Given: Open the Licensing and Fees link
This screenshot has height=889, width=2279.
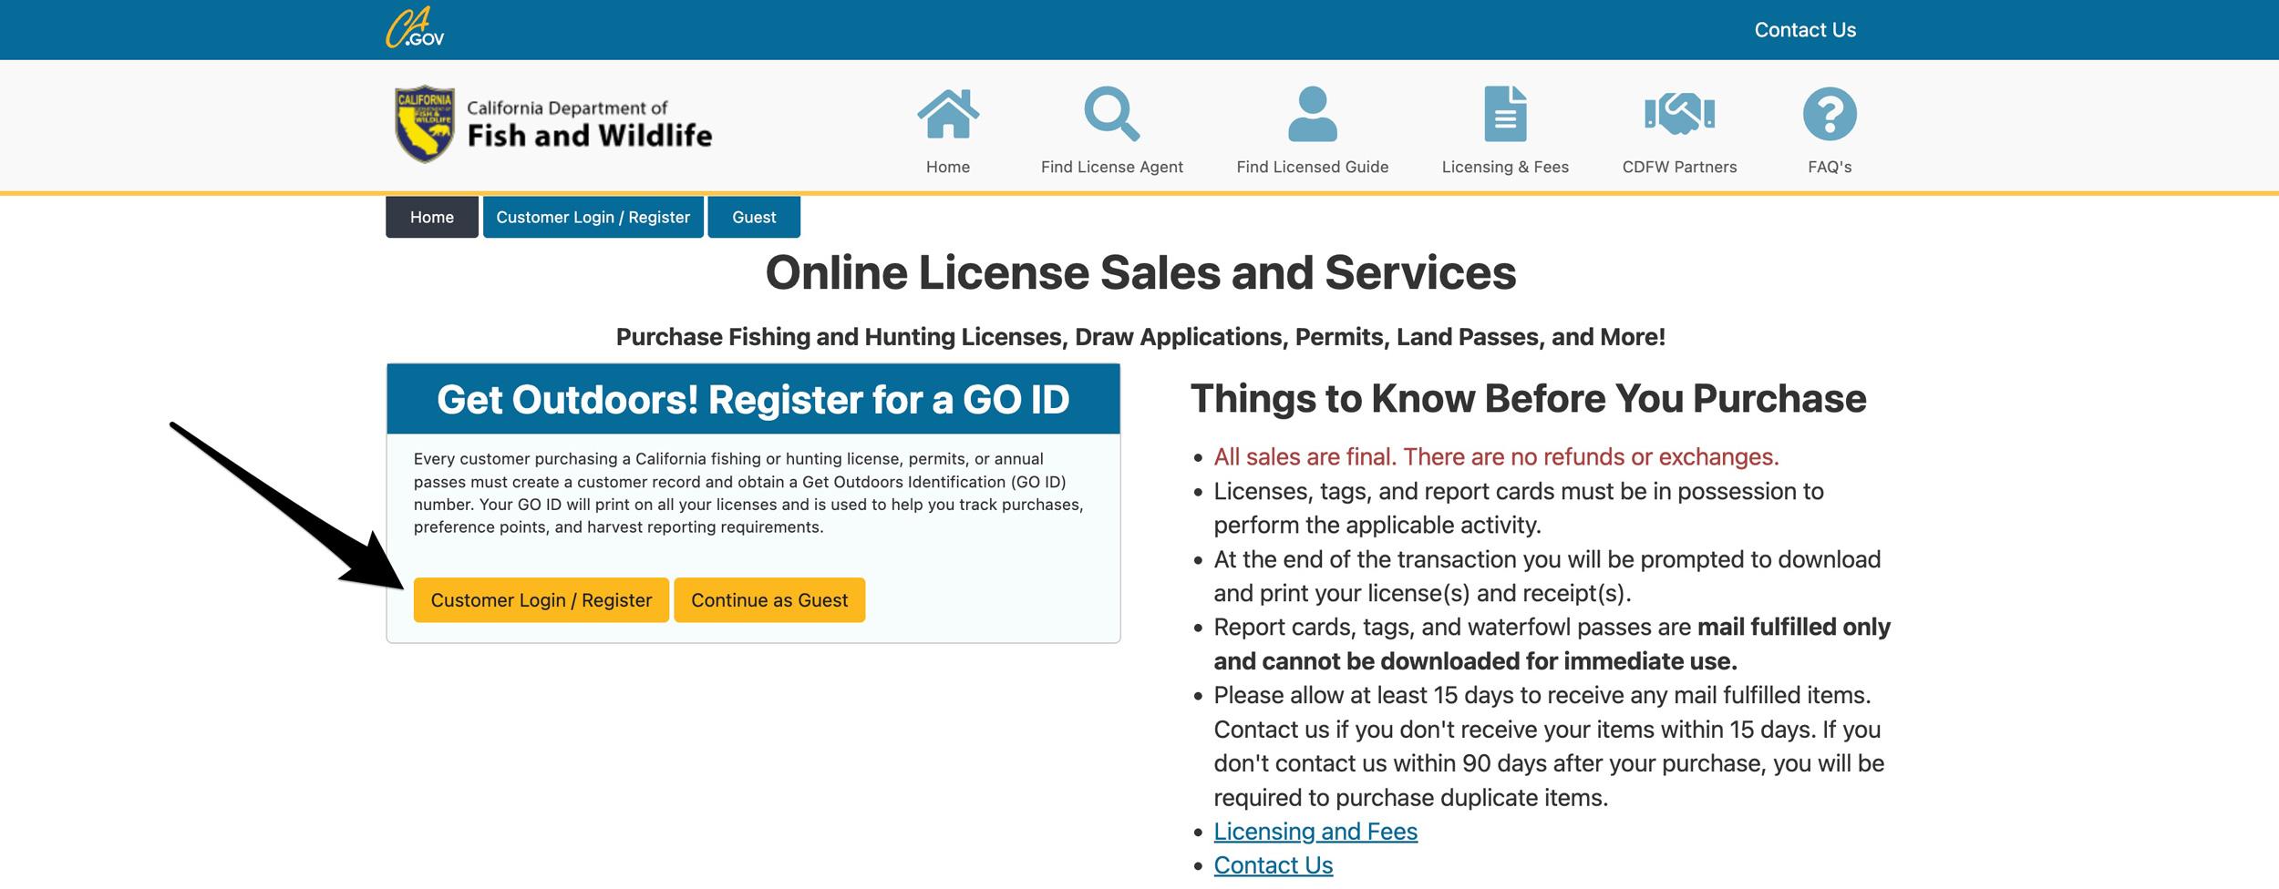Looking at the screenshot, I should pos(1315,831).
